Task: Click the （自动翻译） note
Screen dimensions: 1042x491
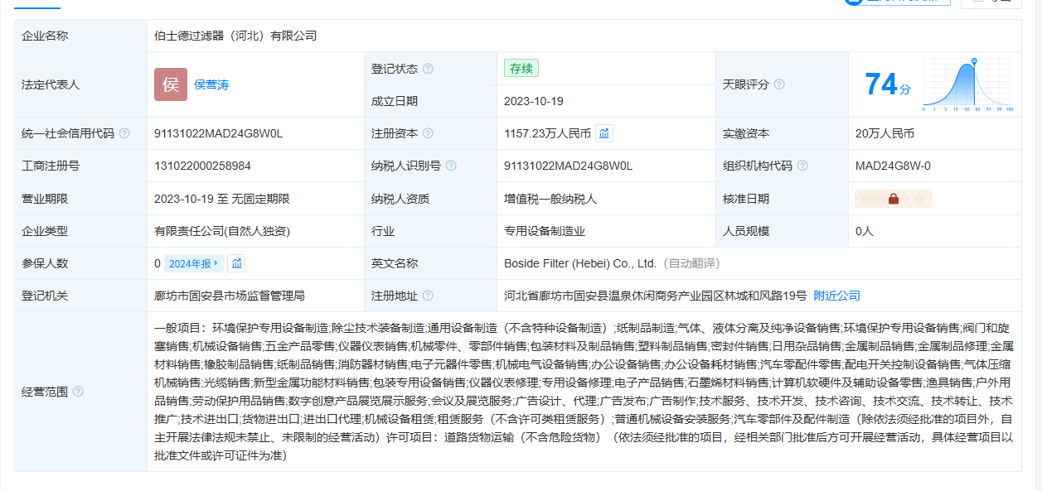Action: 690,263
